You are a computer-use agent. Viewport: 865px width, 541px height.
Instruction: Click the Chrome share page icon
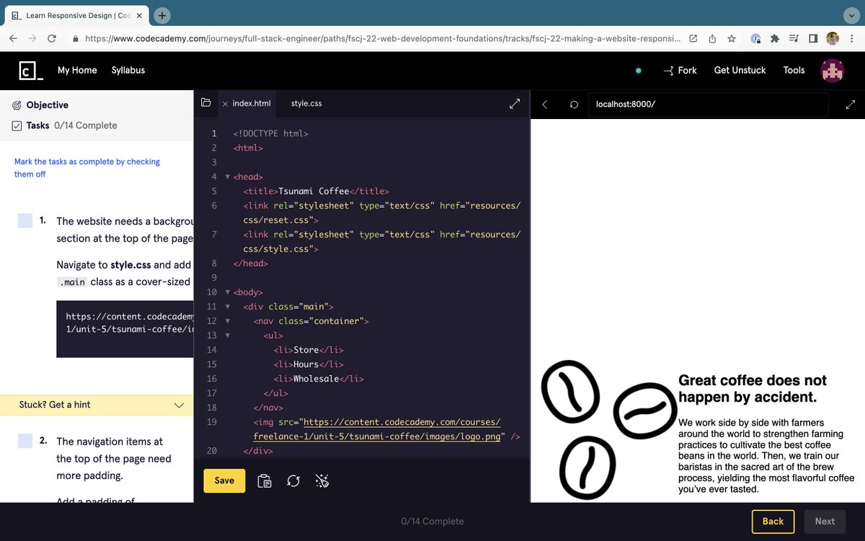click(712, 39)
